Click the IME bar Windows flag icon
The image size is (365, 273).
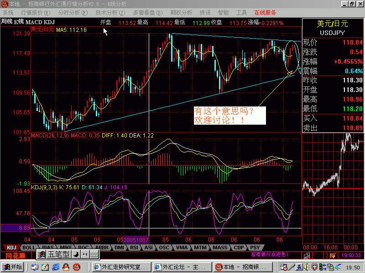click(42, 254)
